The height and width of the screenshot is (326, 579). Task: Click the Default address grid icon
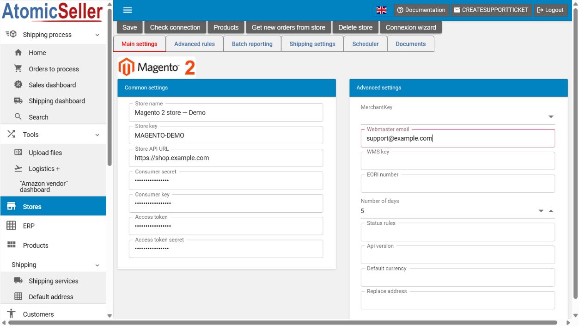click(x=18, y=296)
